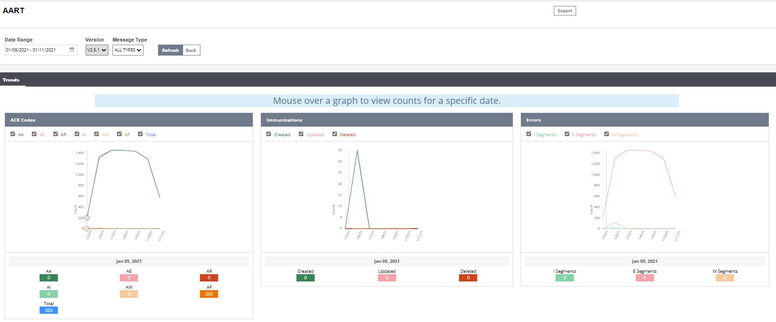Uncheck the Deleted immunizations checkbox

pyautogui.click(x=335, y=134)
